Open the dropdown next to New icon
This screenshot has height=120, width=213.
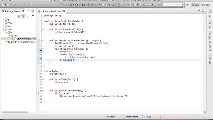coord(5,5)
